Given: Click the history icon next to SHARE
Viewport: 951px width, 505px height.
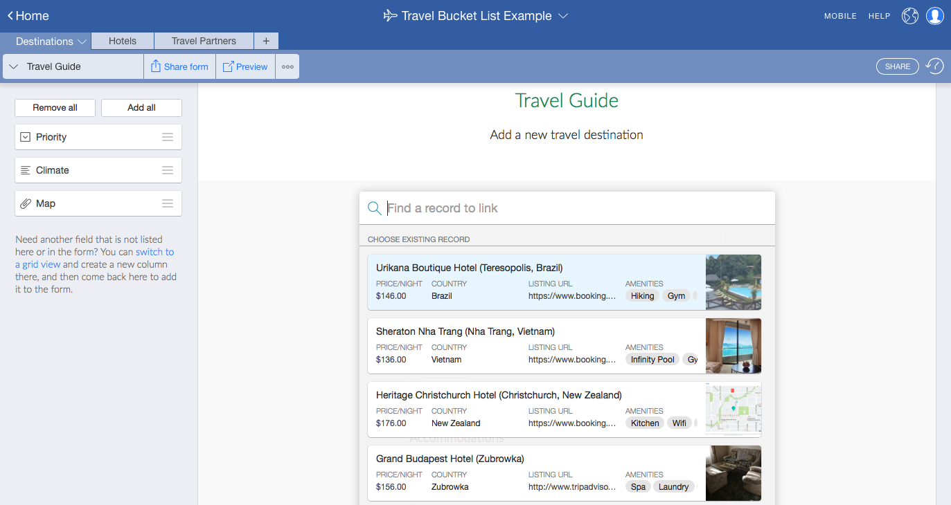Looking at the screenshot, I should point(934,66).
